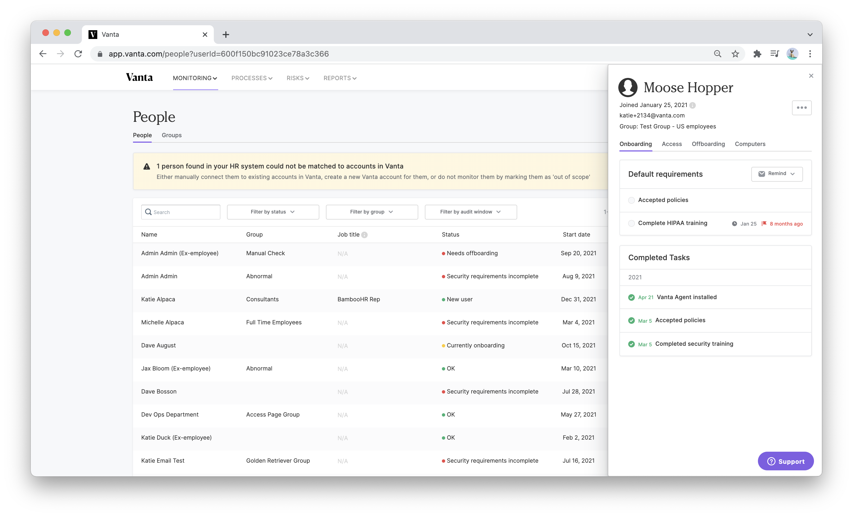Click the browser forward arrow
Viewport: 853px width, 517px height.
point(60,54)
